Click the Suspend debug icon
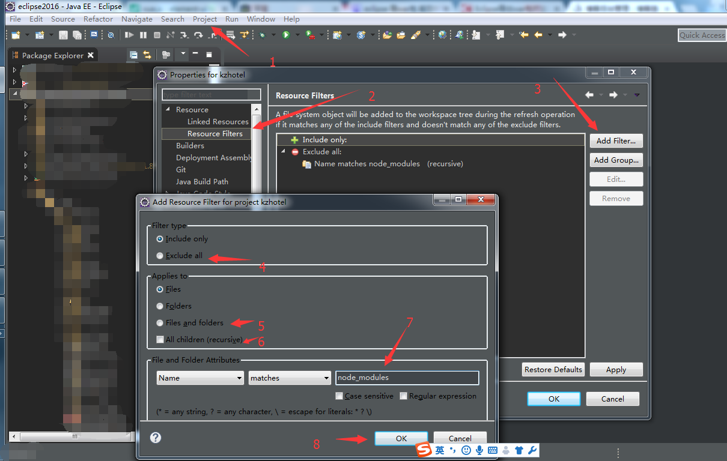The height and width of the screenshot is (461, 727). tap(143, 35)
